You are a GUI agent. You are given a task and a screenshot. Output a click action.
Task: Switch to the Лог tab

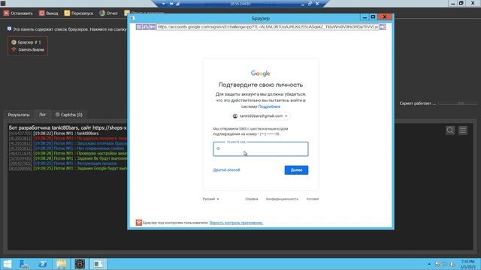pos(42,115)
